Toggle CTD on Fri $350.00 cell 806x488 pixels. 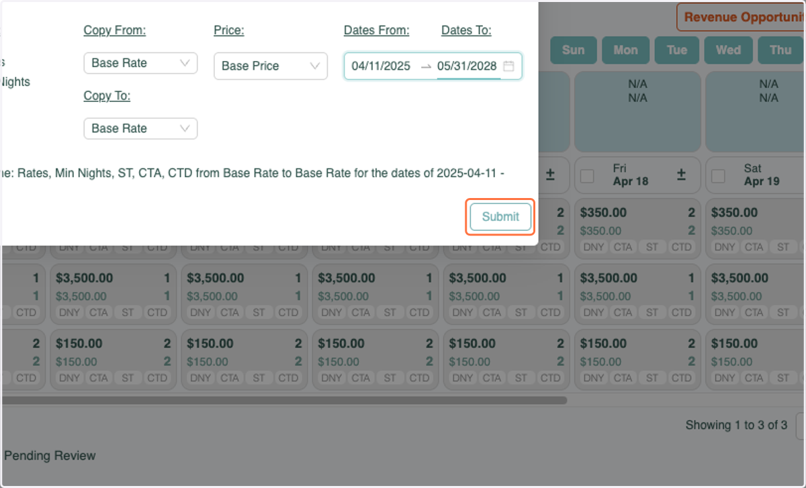click(x=682, y=247)
